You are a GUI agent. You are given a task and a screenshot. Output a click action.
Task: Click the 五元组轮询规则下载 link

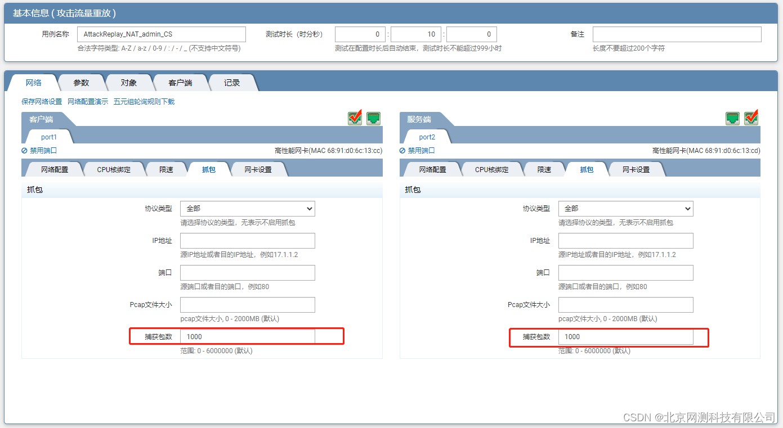(144, 102)
